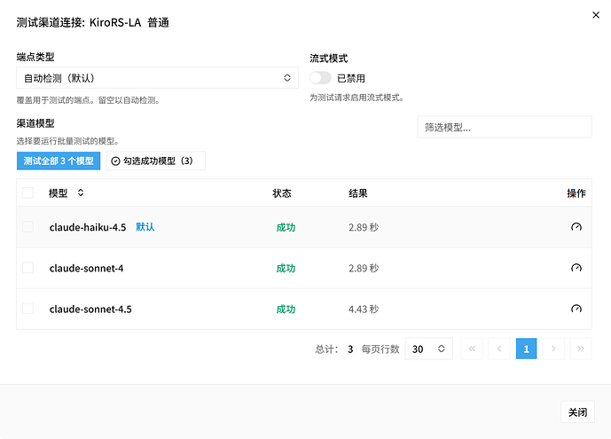This screenshot has height=439, width=611.
Task: Select the claude-sonnet-4.5 checkbox
Action: tap(27, 309)
